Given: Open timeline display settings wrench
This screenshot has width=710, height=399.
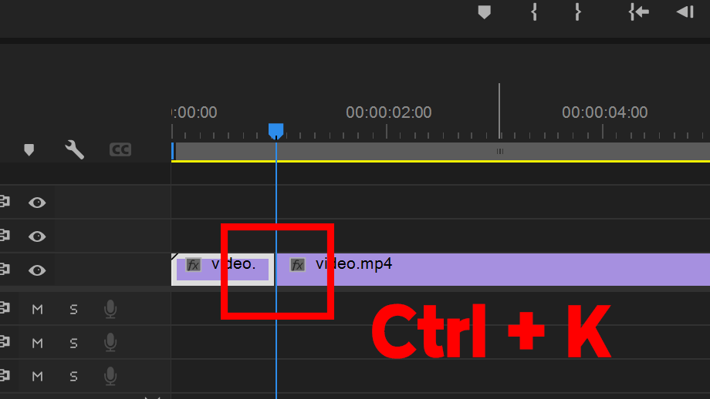Looking at the screenshot, I should tap(74, 149).
